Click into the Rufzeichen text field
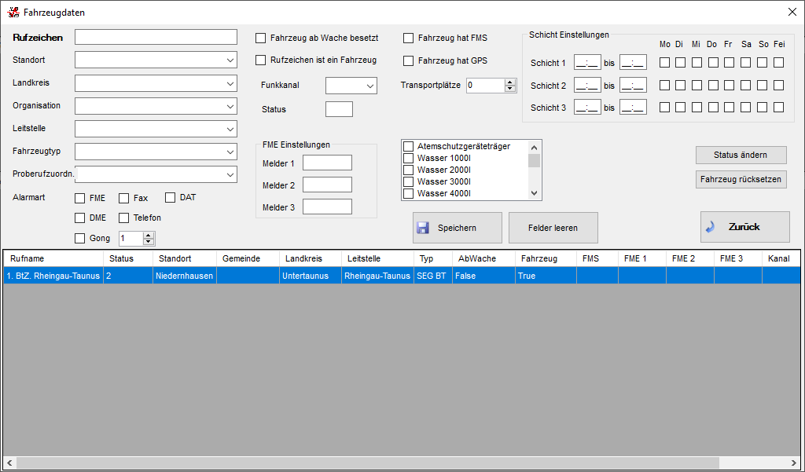The height and width of the screenshot is (472, 805). pos(156,37)
